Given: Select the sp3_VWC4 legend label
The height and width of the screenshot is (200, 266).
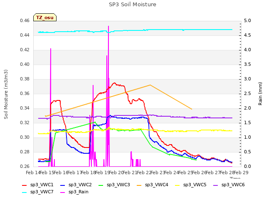Looking at the screenshot, I should click(x=156, y=185).
